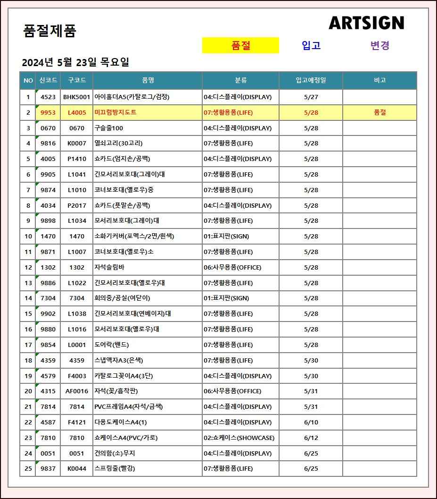437x499 pixels.
Task: Open the purple 변경 tab
Action: coord(379,45)
